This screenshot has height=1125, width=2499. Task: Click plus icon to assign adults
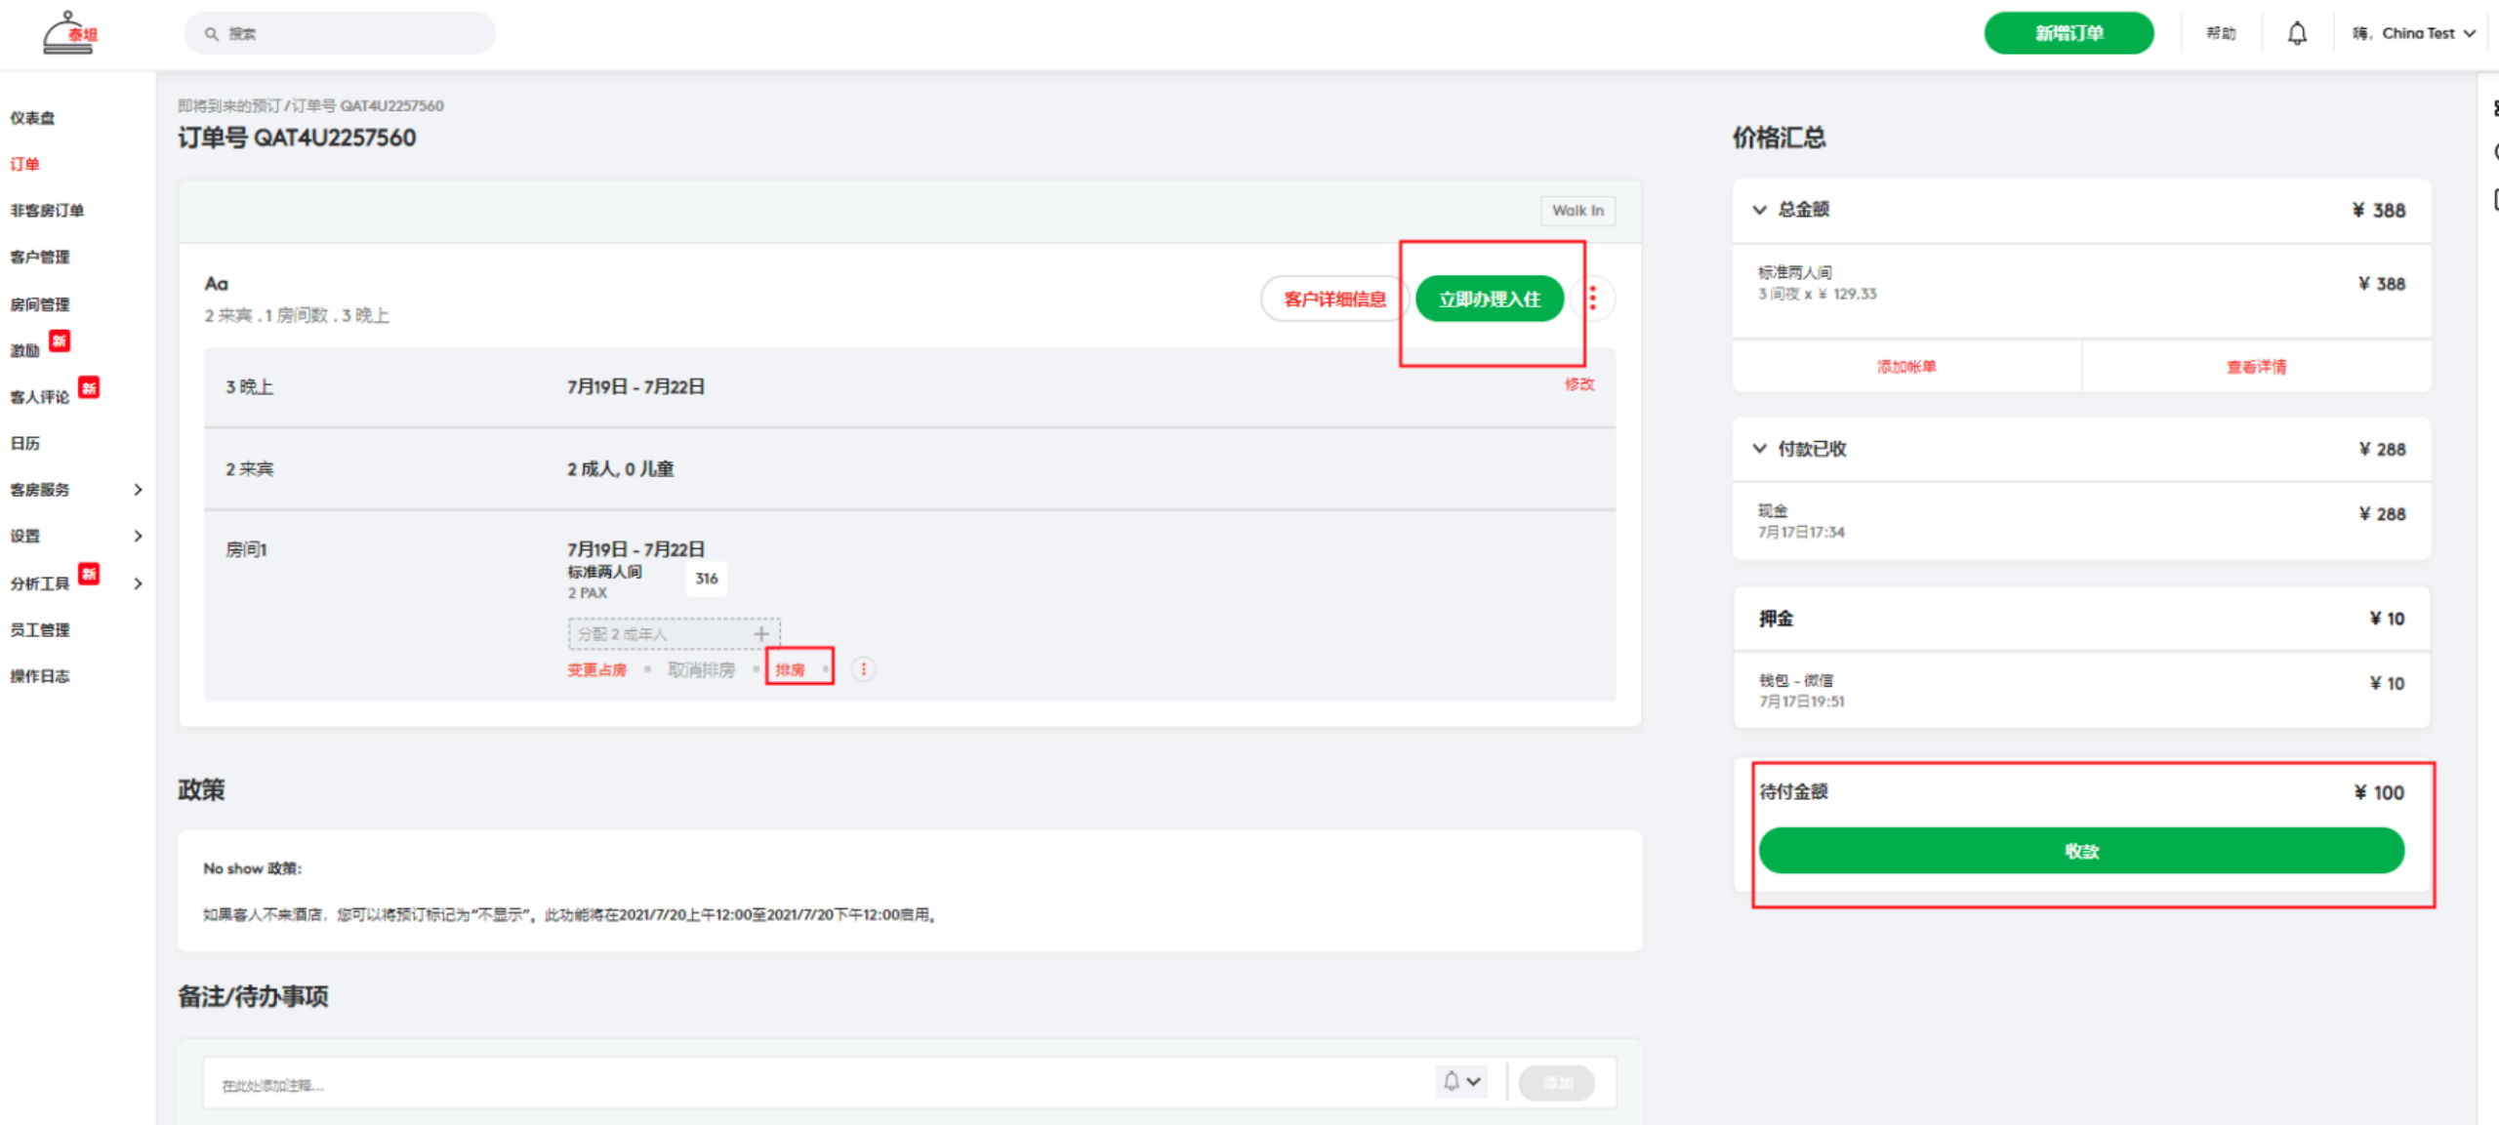[x=761, y=634]
